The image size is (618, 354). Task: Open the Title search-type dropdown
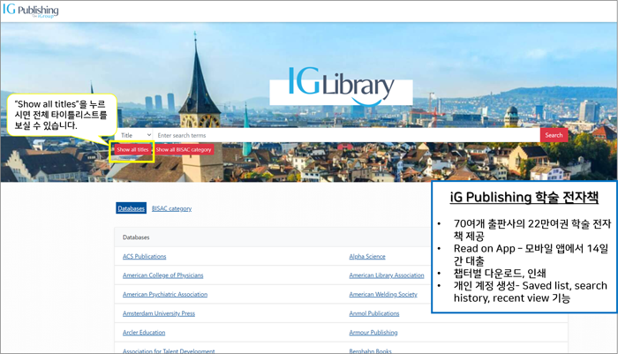point(135,135)
